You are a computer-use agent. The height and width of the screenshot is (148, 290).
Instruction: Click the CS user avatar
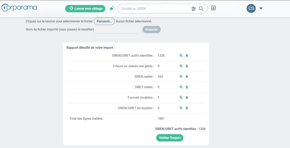251,8
